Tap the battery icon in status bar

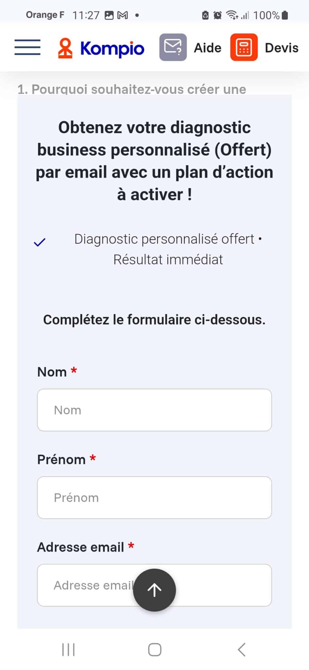click(x=285, y=15)
